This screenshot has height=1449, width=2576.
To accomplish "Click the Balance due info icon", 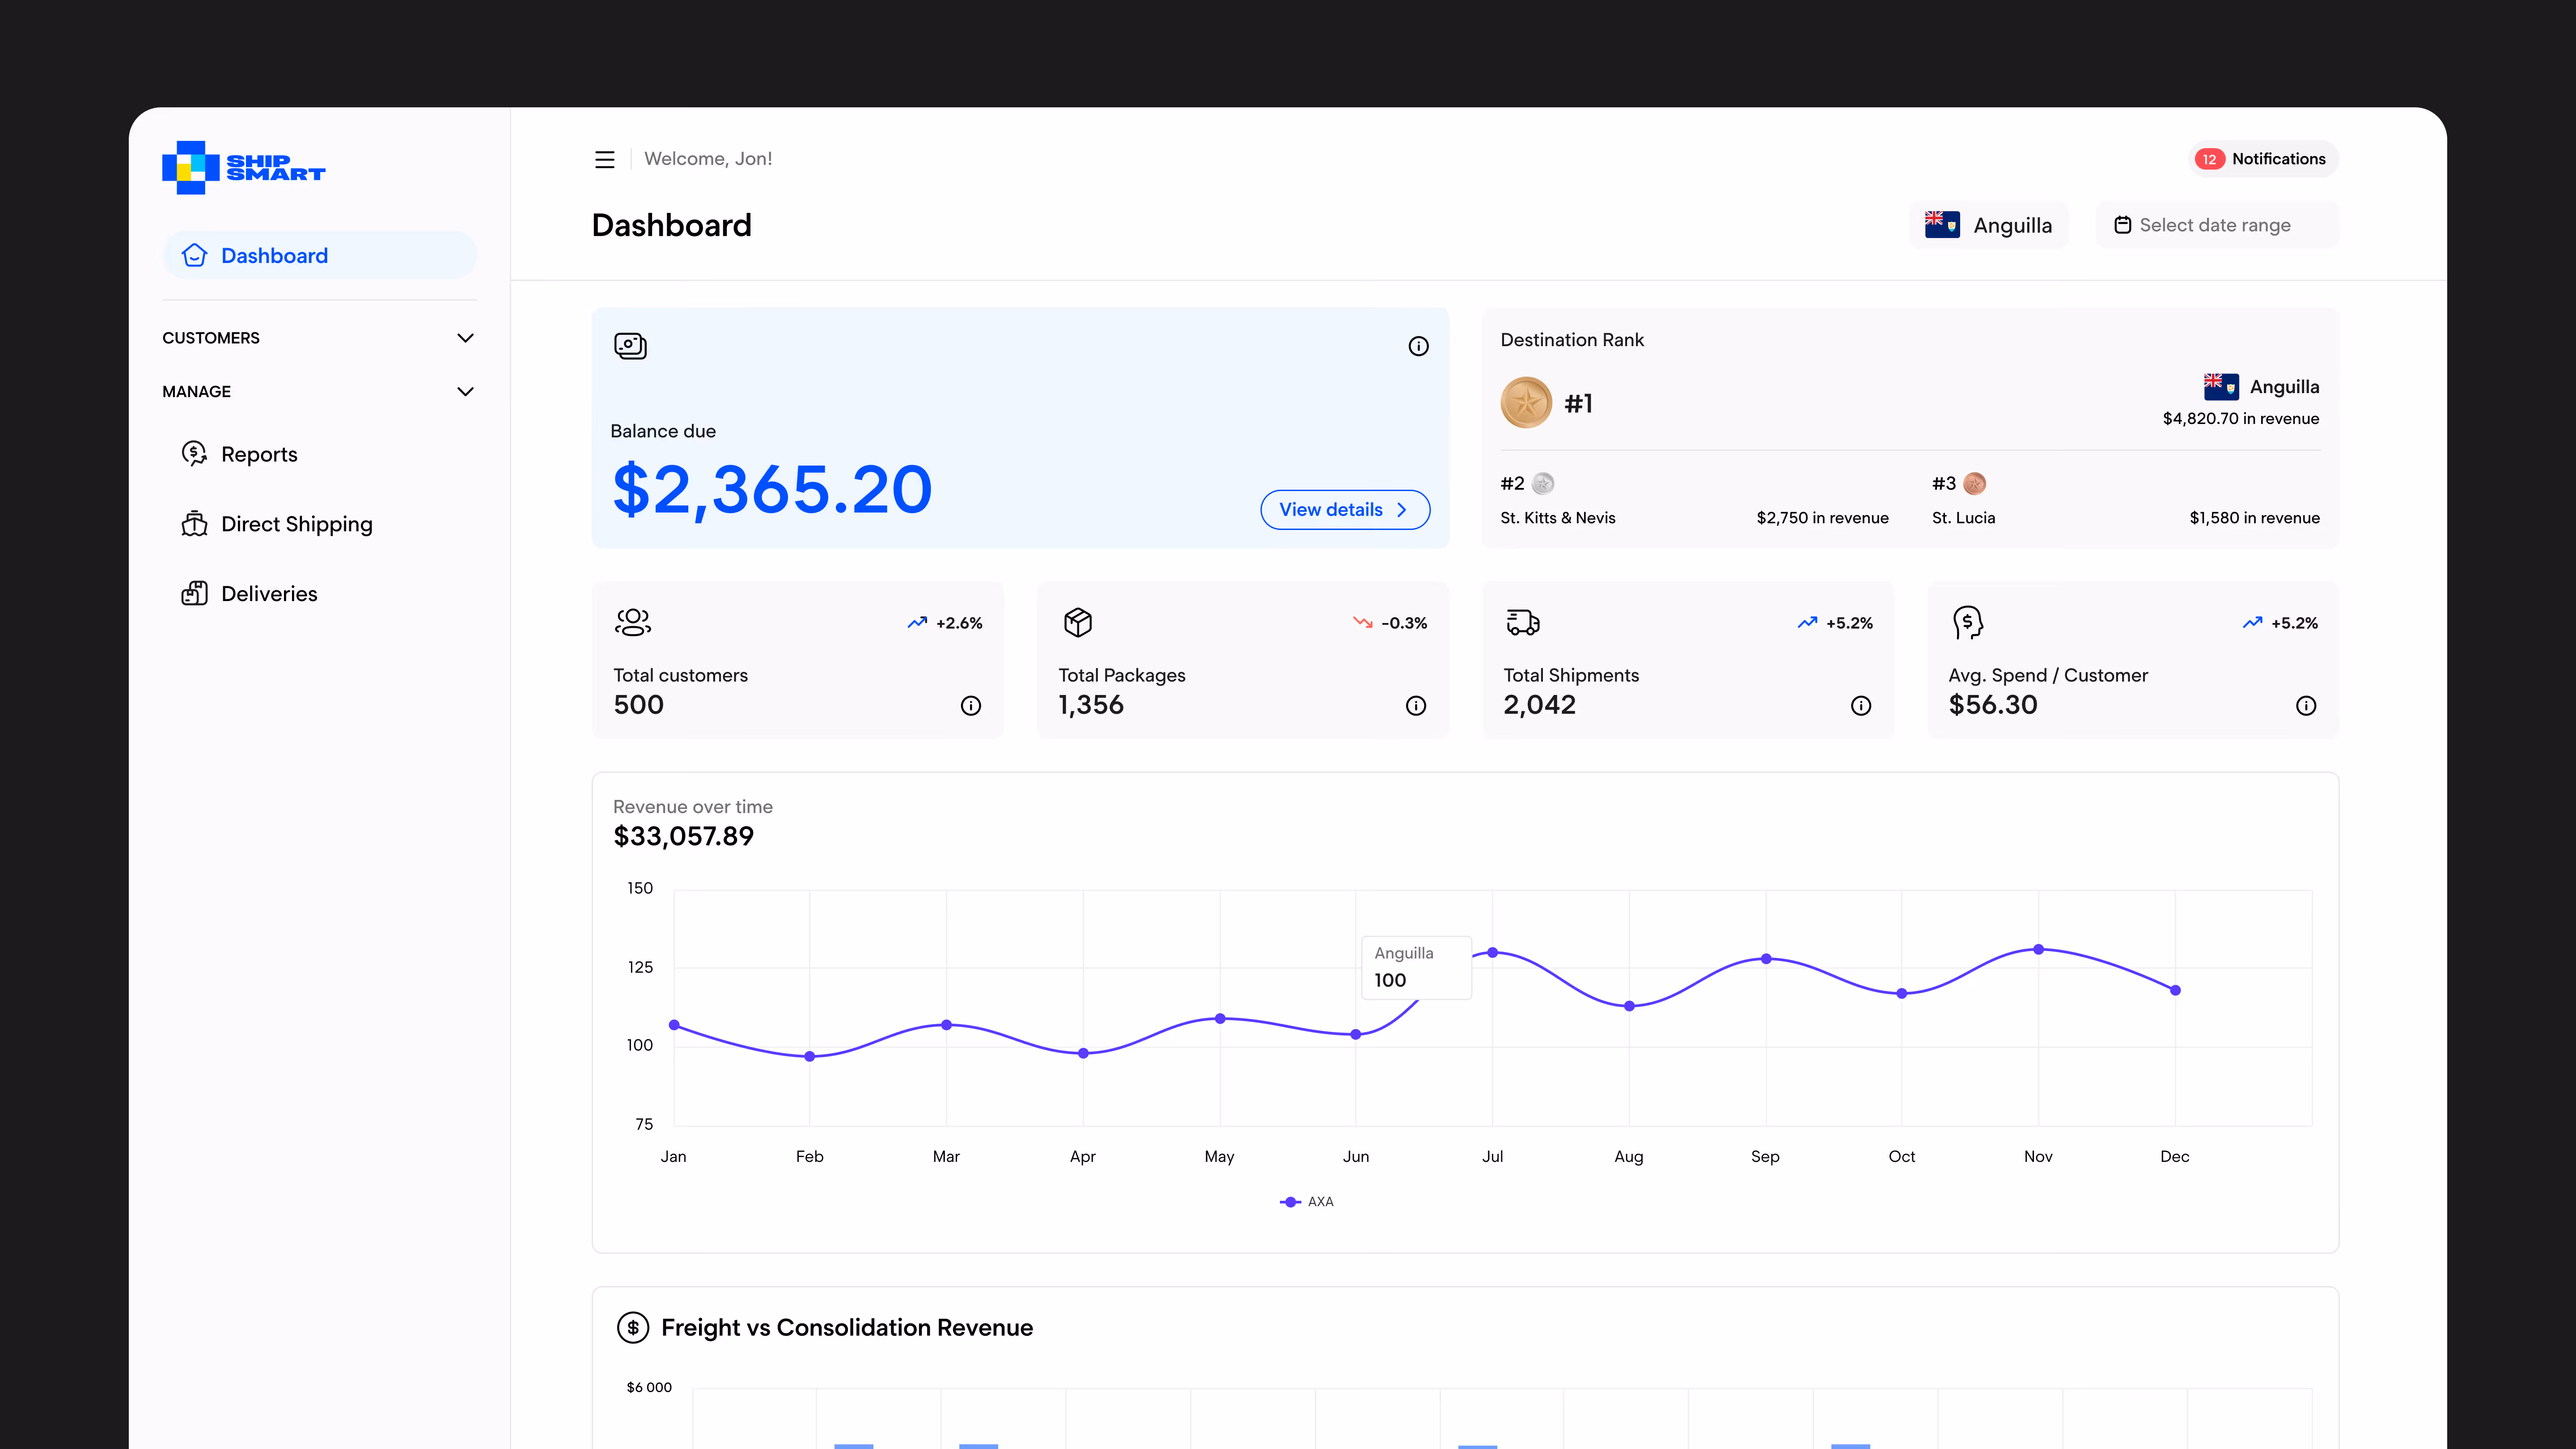I will click(x=1418, y=346).
